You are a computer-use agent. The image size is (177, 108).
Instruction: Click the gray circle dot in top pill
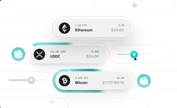tap(135, 5)
